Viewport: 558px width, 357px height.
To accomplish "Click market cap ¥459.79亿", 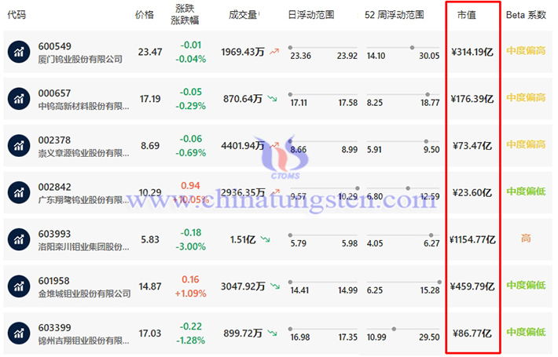I will (x=472, y=286).
